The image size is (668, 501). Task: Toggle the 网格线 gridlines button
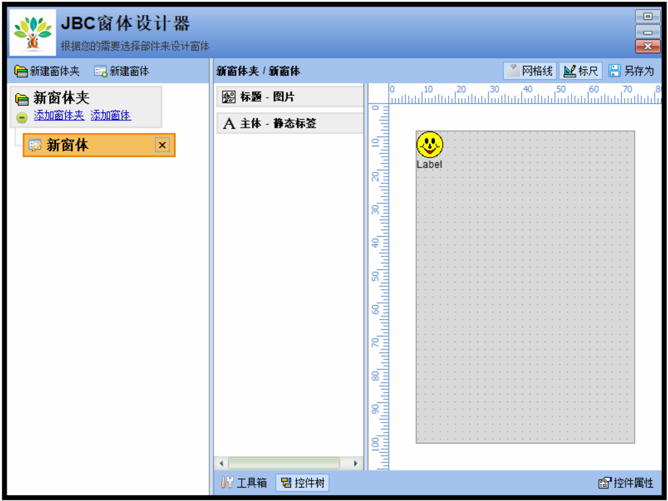[530, 70]
